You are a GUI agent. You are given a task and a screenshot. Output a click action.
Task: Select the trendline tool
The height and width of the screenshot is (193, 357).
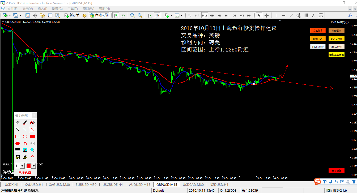[291, 15]
